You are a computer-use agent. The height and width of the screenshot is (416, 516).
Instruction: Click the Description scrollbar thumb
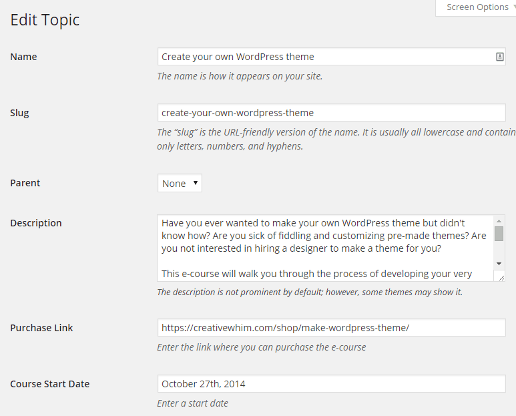click(499, 234)
